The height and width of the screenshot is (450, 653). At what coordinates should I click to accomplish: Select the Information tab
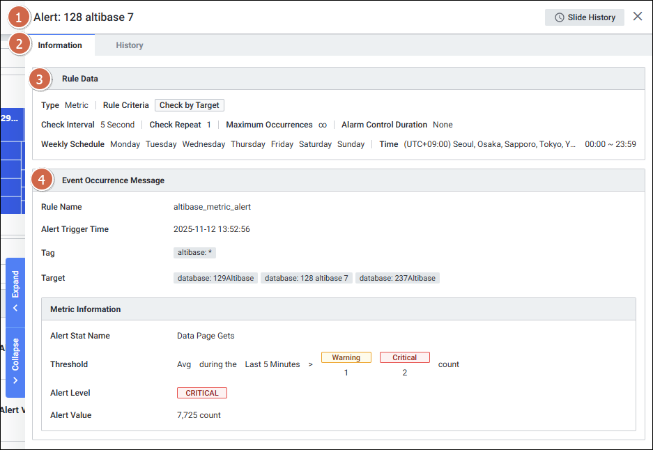60,45
